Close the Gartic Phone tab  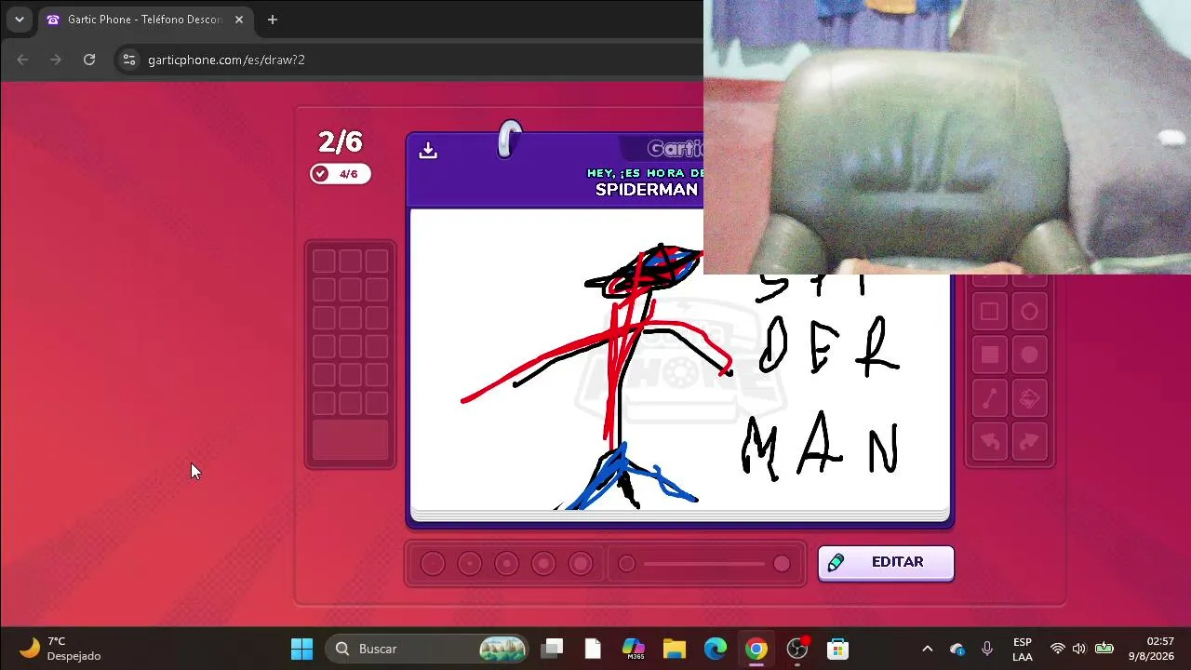click(239, 20)
